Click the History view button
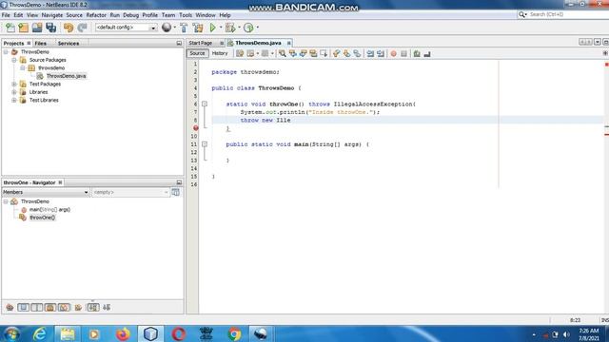Viewport: 609px width, 342px height. point(220,53)
